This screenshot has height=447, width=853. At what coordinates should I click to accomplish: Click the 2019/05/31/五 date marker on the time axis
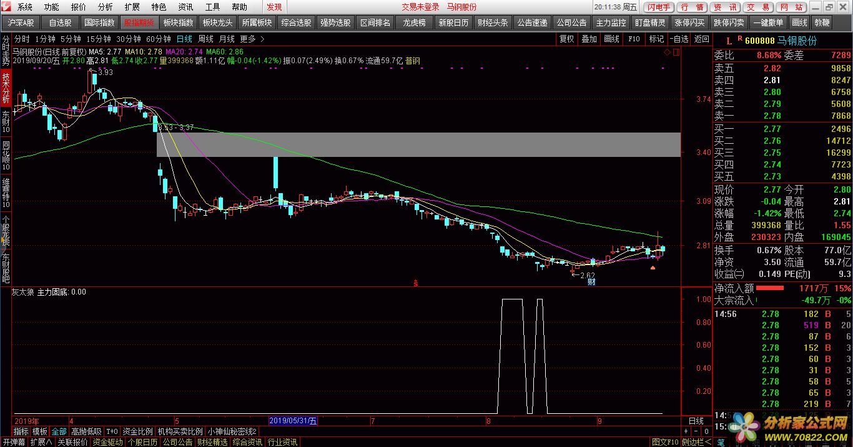click(x=293, y=421)
